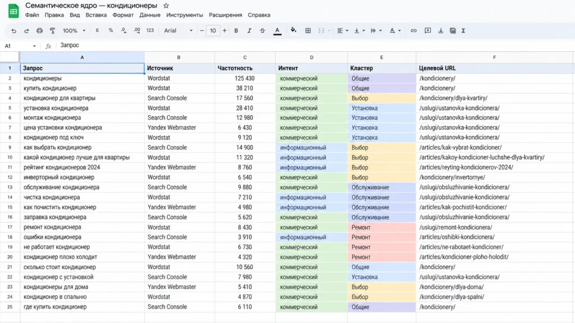Screen dimensions: 575x323
Task: Select cell 'где купить кондиционер'
Action: pyautogui.click(x=82, y=307)
